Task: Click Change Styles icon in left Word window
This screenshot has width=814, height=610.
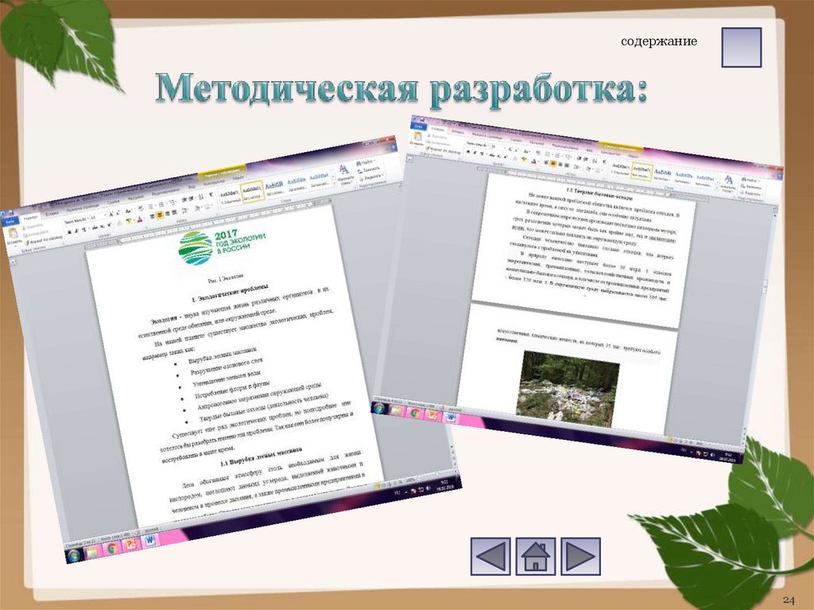Action: tap(345, 174)
